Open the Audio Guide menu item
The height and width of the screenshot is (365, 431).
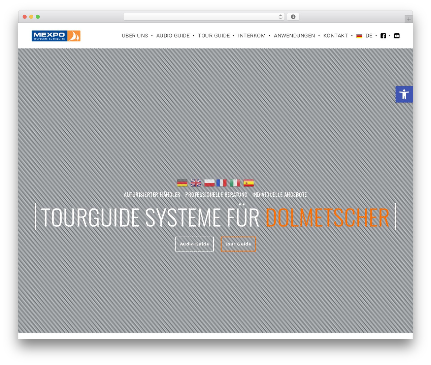click(x=173, y=36)
